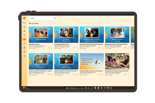Image resolution: width=155 pixels, height=103 pixels.
Task: Play the Modeling Emotion Language video
Action: (x=117, y=35)
